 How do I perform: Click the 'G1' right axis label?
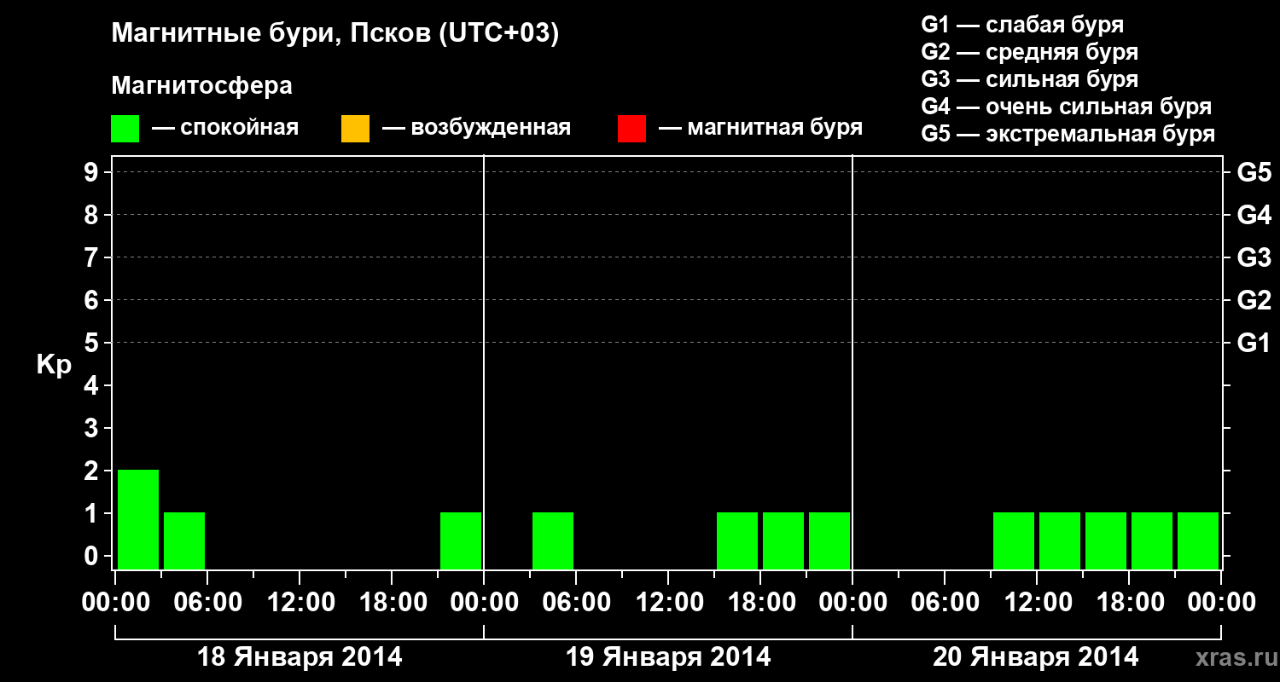(x=1254, y=343)
